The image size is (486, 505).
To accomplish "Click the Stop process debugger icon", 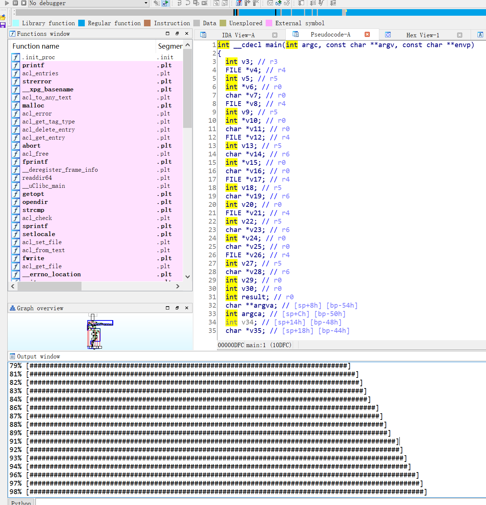I will click(x=23, y=3).
